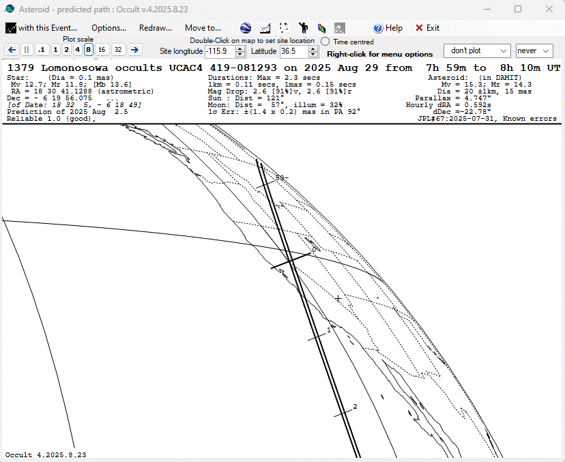Open the Options... menu
Image resolution: width=565 pixels, height=462 pixels.
point(108,28)
